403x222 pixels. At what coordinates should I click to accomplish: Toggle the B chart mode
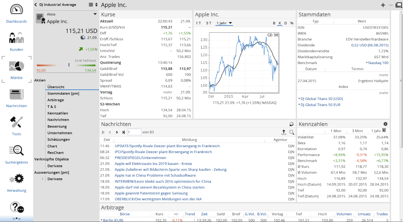tap(274, 23)
